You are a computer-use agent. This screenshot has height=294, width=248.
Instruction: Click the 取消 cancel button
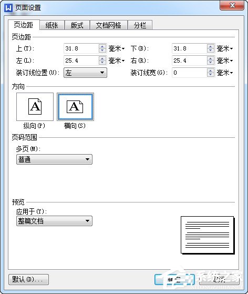point(219,280)
